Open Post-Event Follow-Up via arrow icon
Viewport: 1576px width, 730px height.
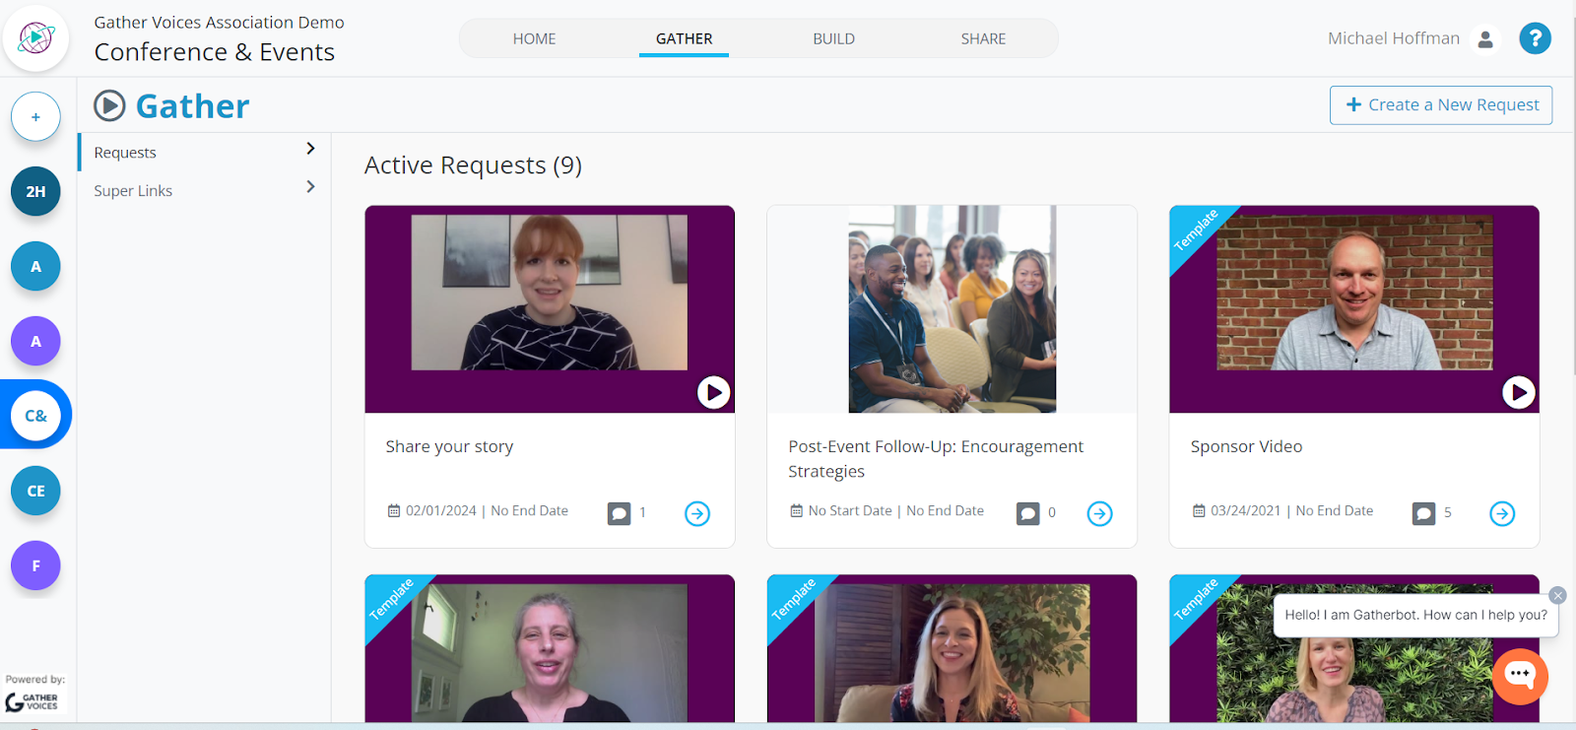(x=1099, y=513)
